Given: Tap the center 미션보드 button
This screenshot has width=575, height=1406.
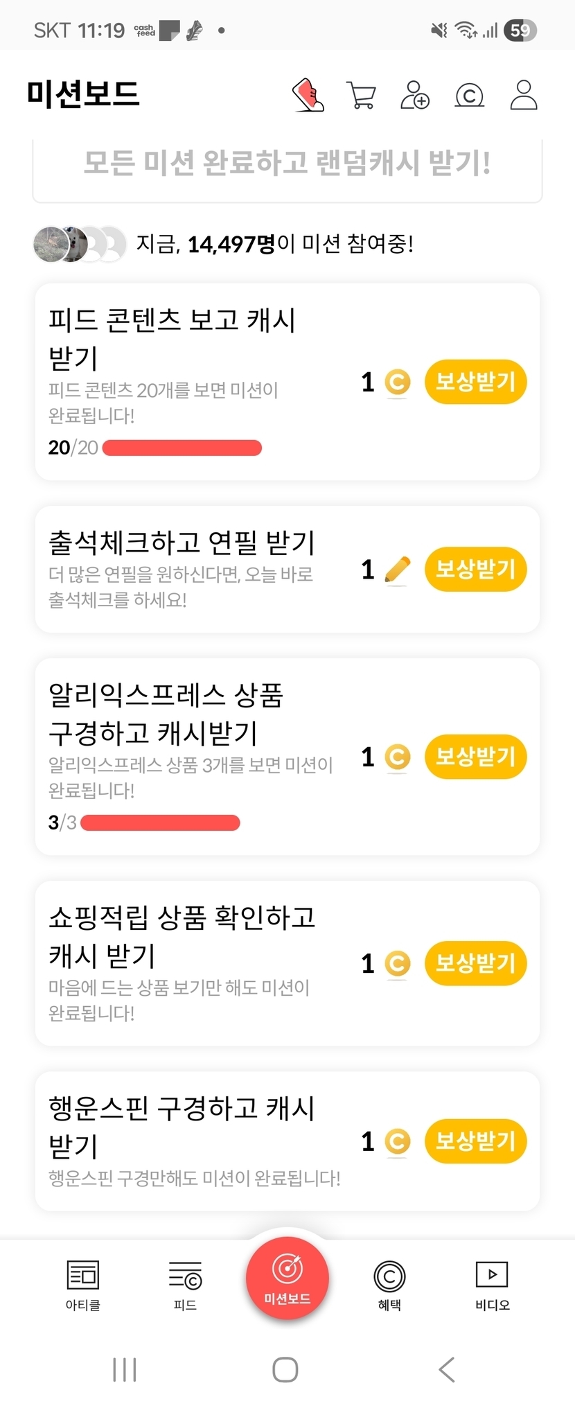Looking at the screenshot, I should (x=287, y=1278).
